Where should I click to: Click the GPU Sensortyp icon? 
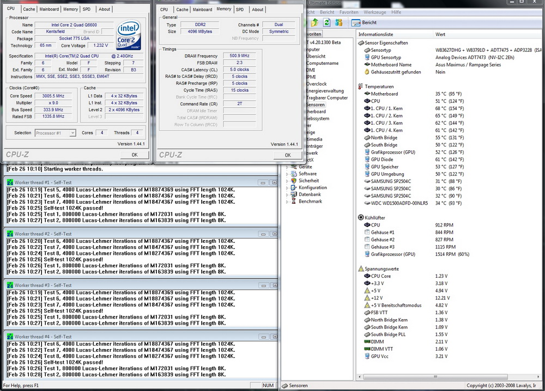(x=367, y=57)
